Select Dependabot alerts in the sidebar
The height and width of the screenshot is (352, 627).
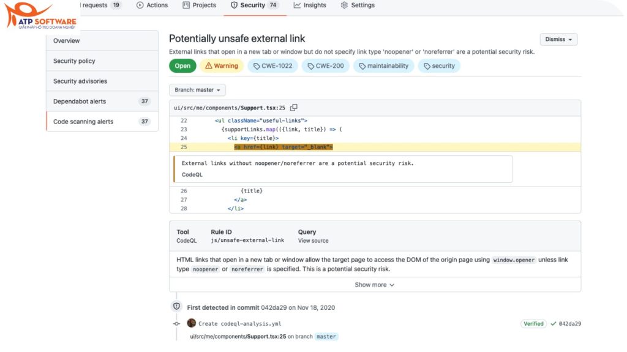[79, 101]
